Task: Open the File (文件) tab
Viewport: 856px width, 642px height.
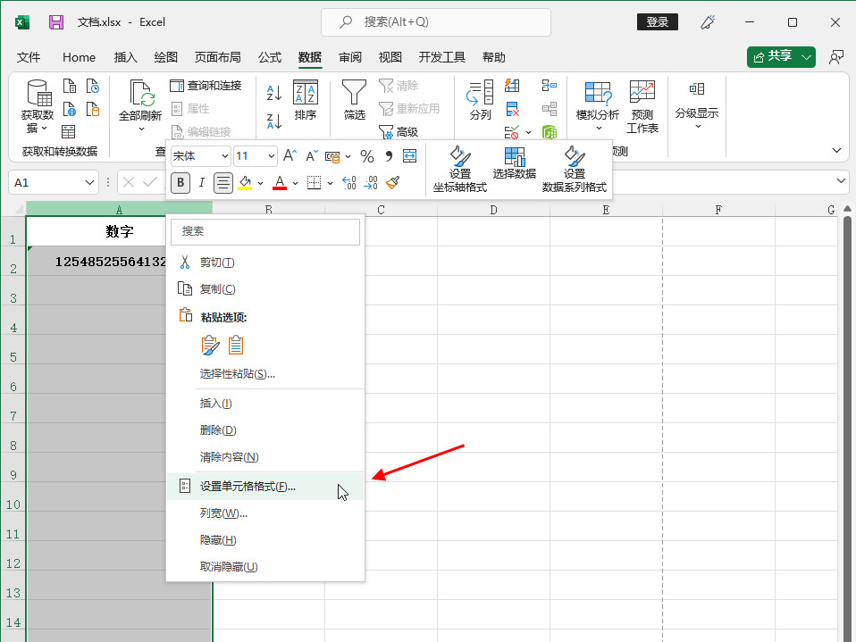Action: (29, 57)
